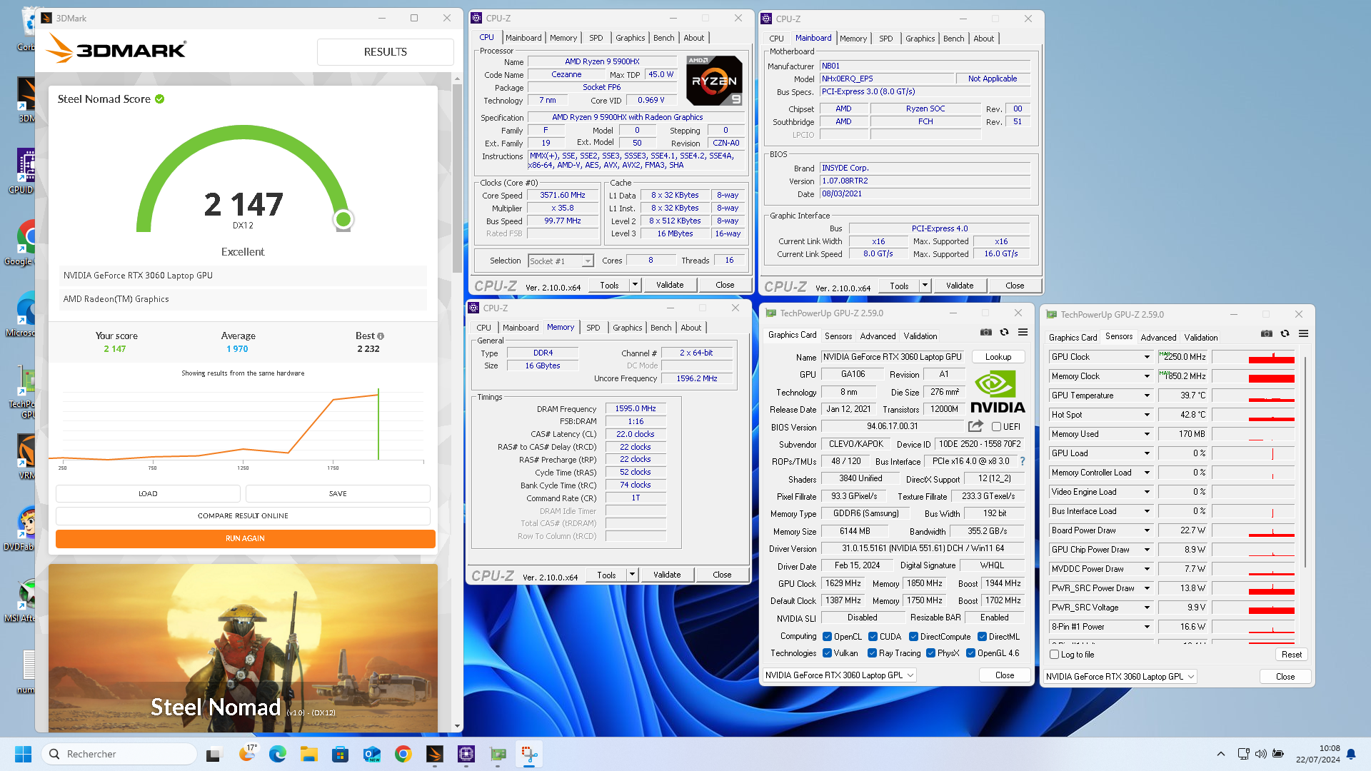The width and height of the screenshot is (1371, 771).
Task: Open File Explorer from the taskbar
Action: pos(308,754)
